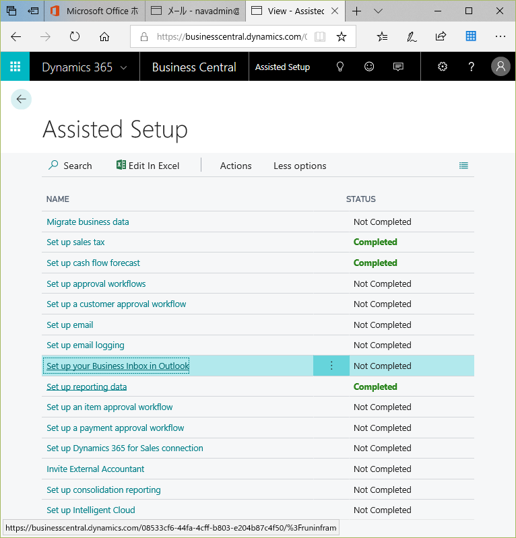Open a new browser tab
The image size is (516, 538).
click(357, 11)
